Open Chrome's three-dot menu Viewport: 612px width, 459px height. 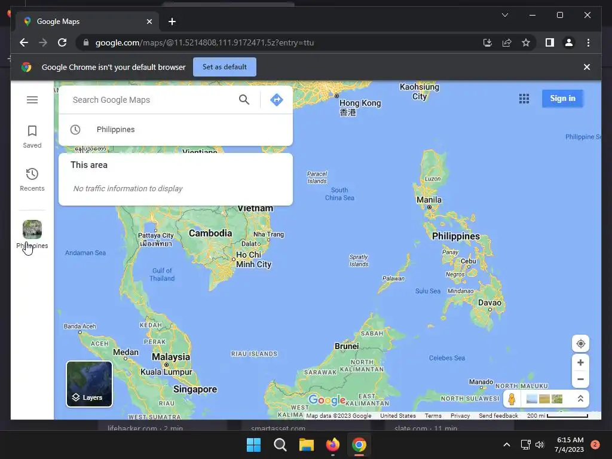(x=588, y=42)
